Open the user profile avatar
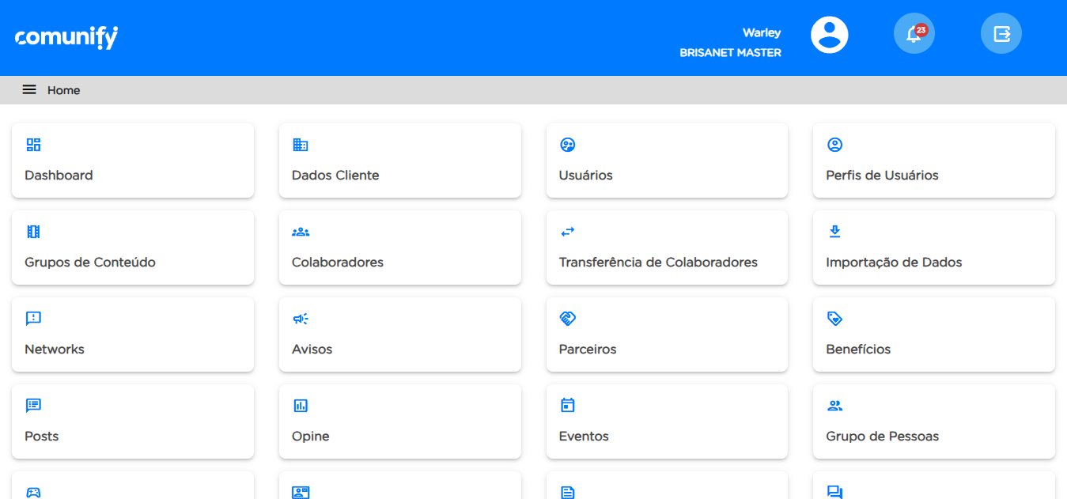The height and width of the screenshot is (499, 1067). [x=829, y=35]
